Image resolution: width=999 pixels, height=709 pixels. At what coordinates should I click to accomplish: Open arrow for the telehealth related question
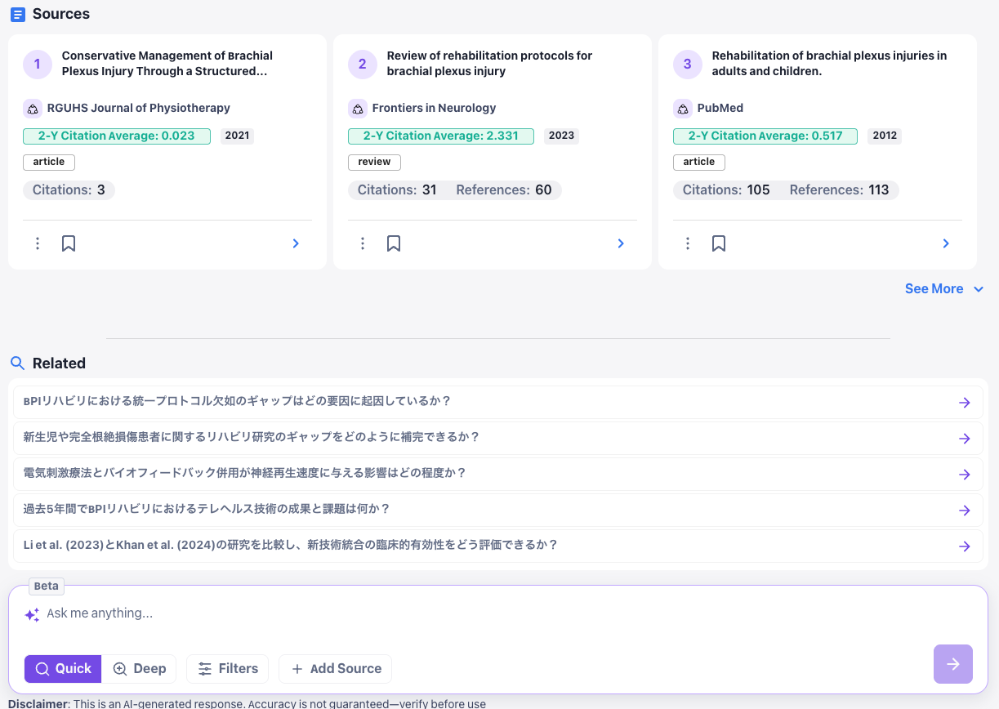964,511
